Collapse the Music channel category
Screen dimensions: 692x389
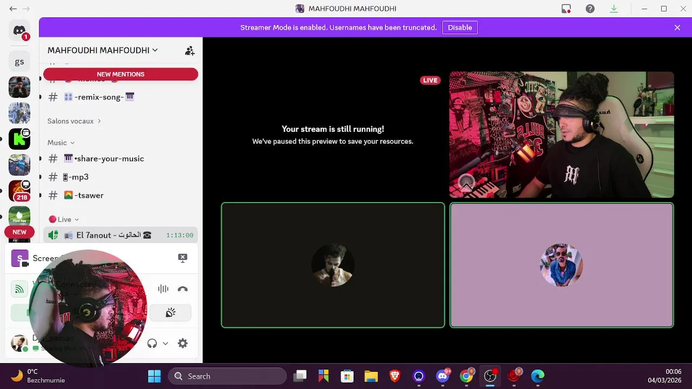point(61,143)
